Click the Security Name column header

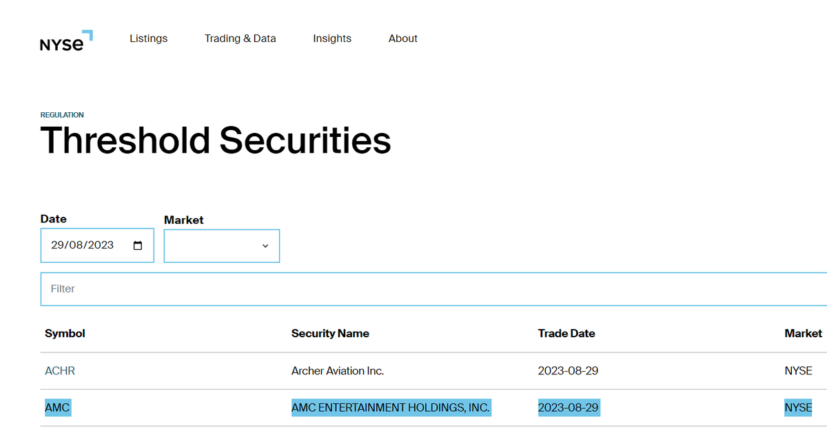coord(330,333)
